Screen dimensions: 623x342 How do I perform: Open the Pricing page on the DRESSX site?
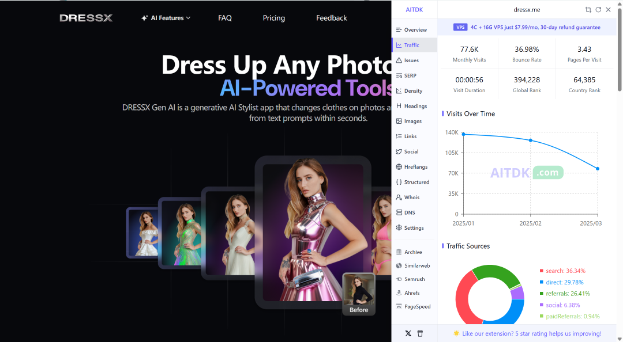274,18
